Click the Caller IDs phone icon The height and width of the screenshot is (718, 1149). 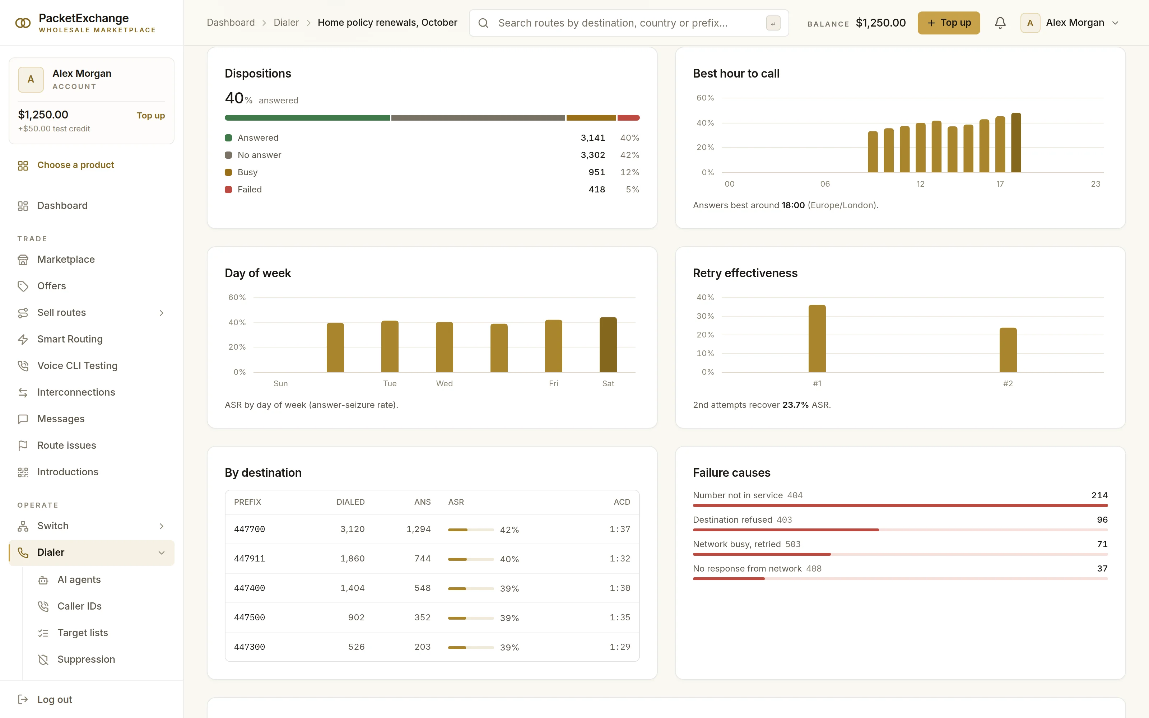(x=43, y=606)
